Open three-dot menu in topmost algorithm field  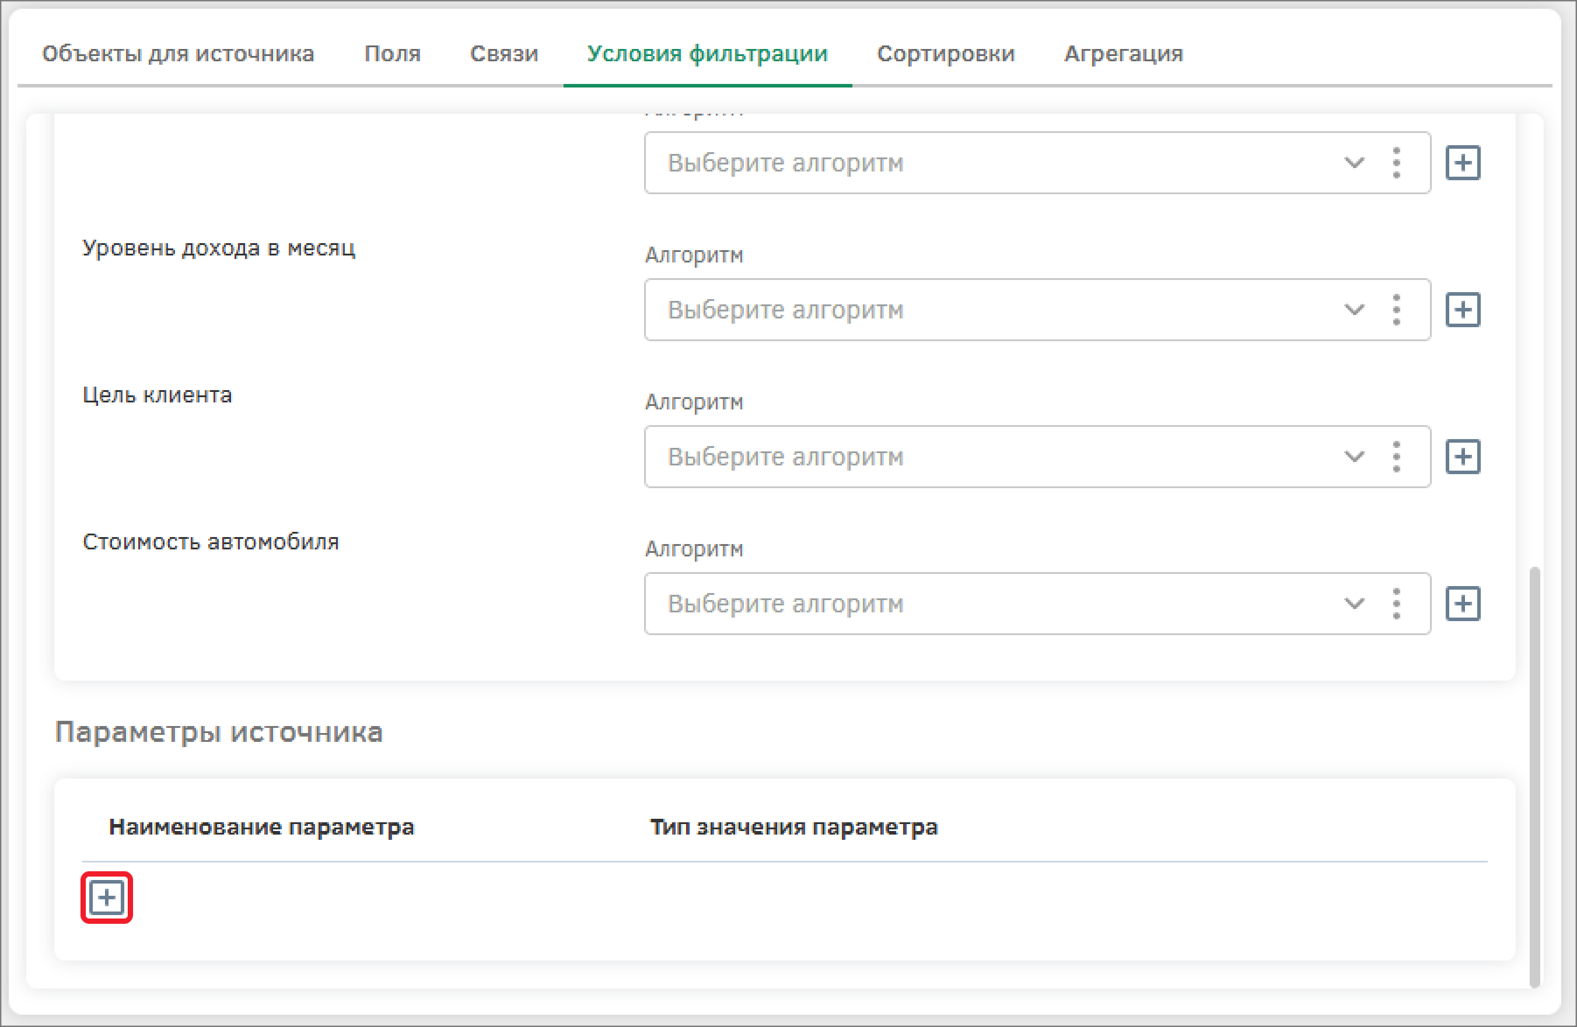(1396, 163)
